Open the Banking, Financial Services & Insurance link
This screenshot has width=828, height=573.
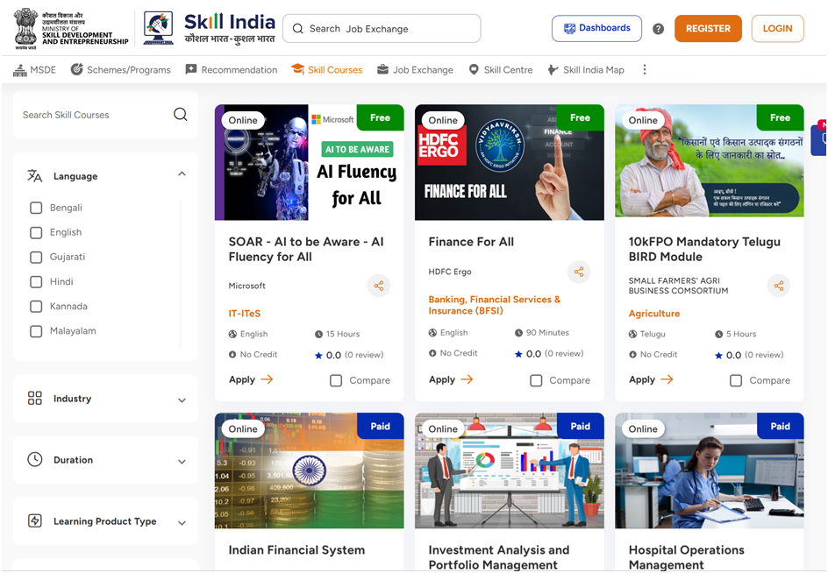[x=495, y=305]
